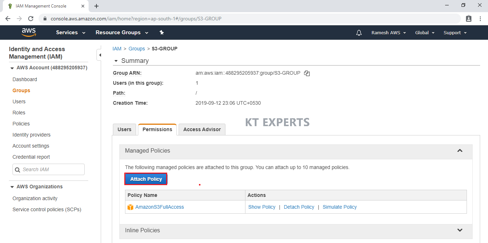Open the Services dropdown menu
This screenshot has width=488, height=243.
pos(71,33)
